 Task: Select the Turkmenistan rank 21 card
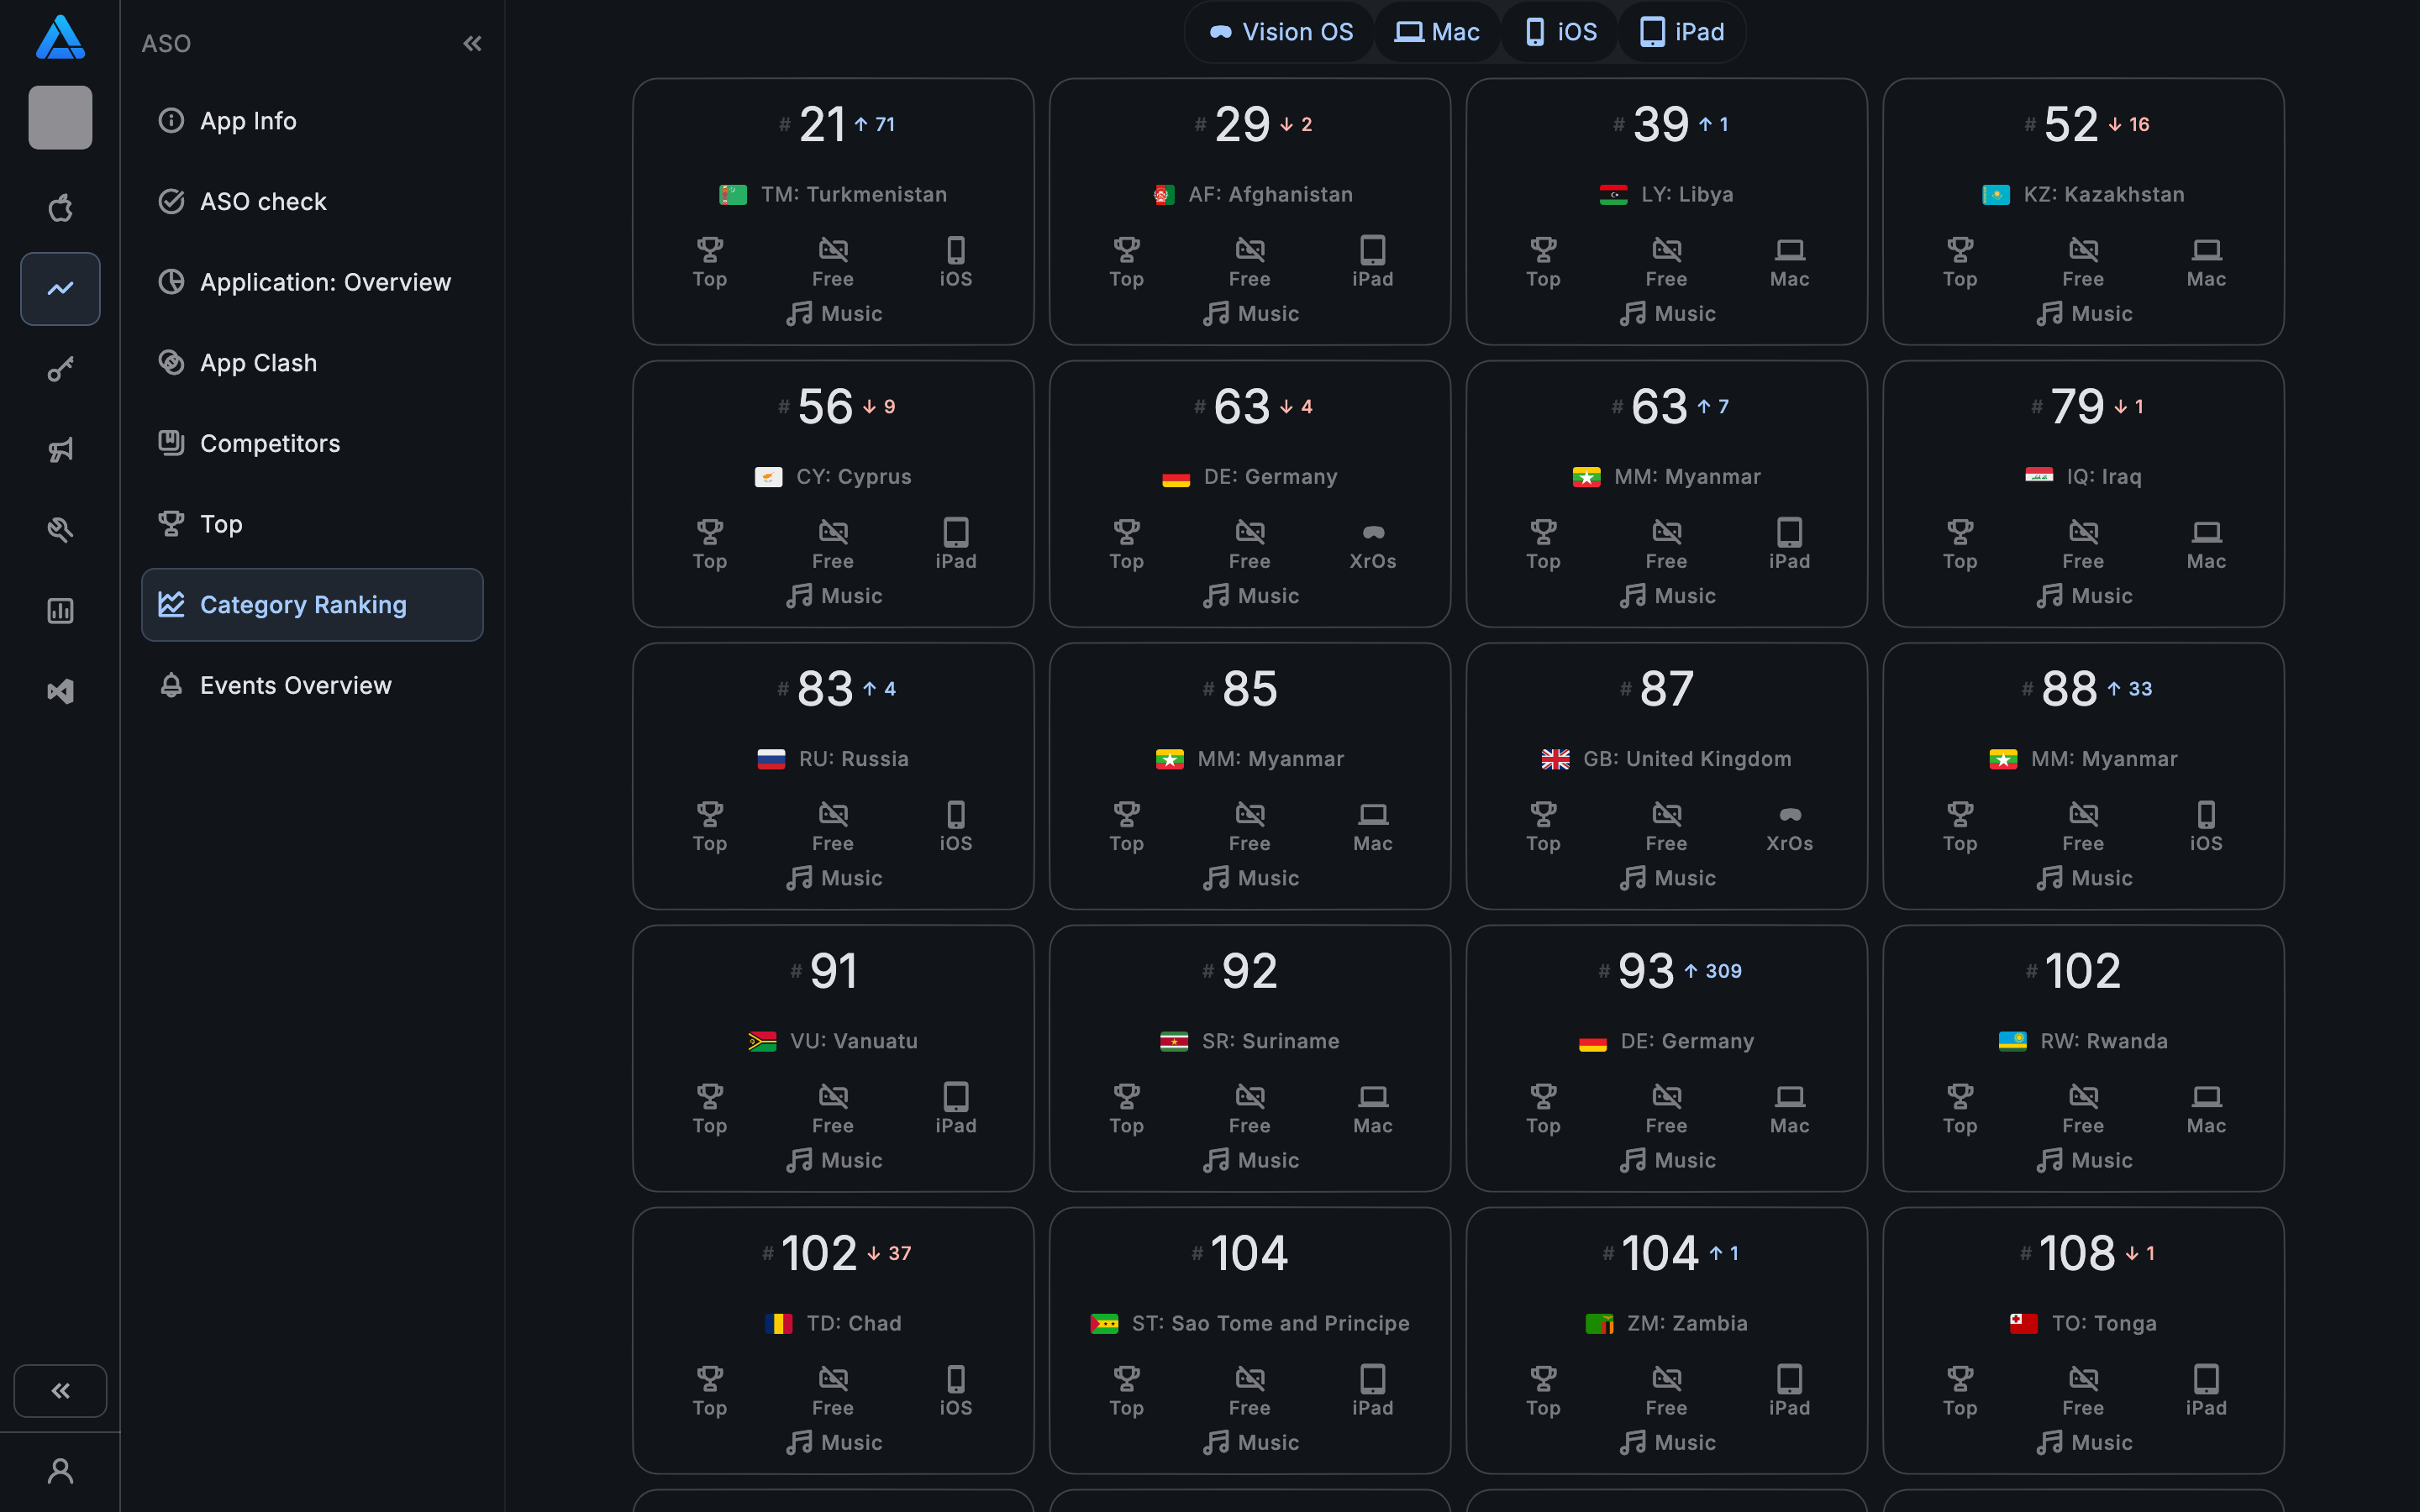[833, 212]
